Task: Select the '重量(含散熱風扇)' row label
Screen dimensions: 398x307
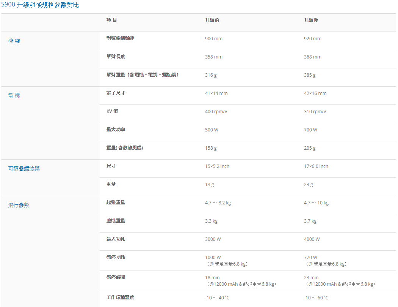Action: (x=125, y=148)
